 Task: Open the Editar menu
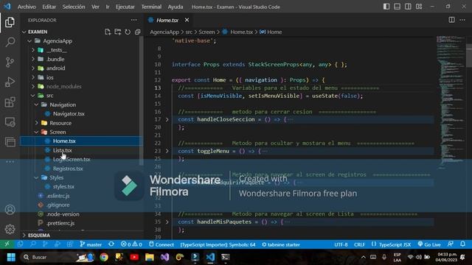pyautogui.click(x=49, y=7)
